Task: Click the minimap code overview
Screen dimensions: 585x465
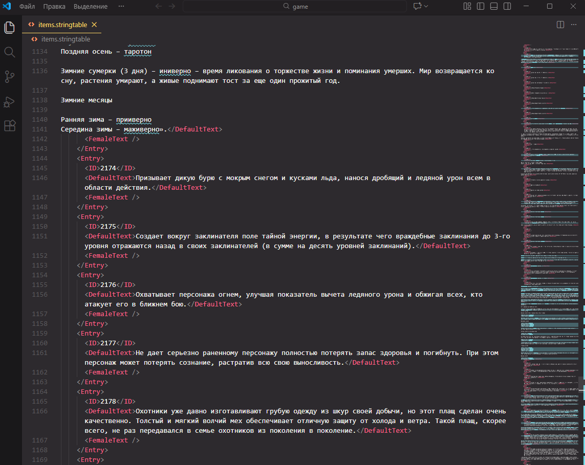Action: coord(549,254)
